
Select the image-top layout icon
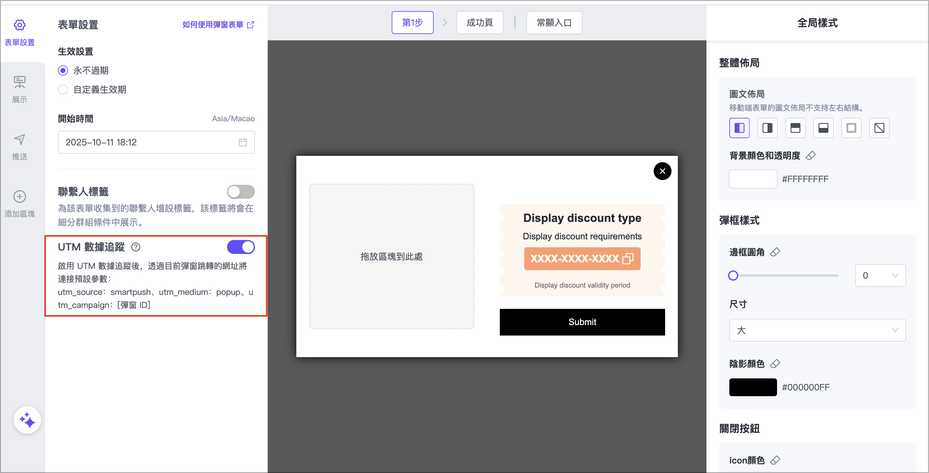(x=795, y=128)
